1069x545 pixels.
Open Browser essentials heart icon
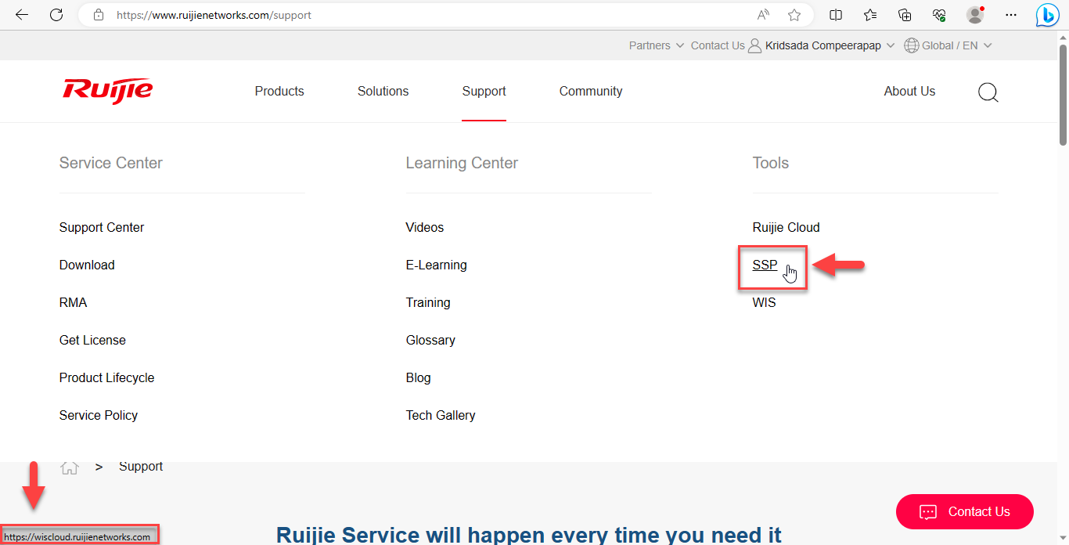coord(939,15)
